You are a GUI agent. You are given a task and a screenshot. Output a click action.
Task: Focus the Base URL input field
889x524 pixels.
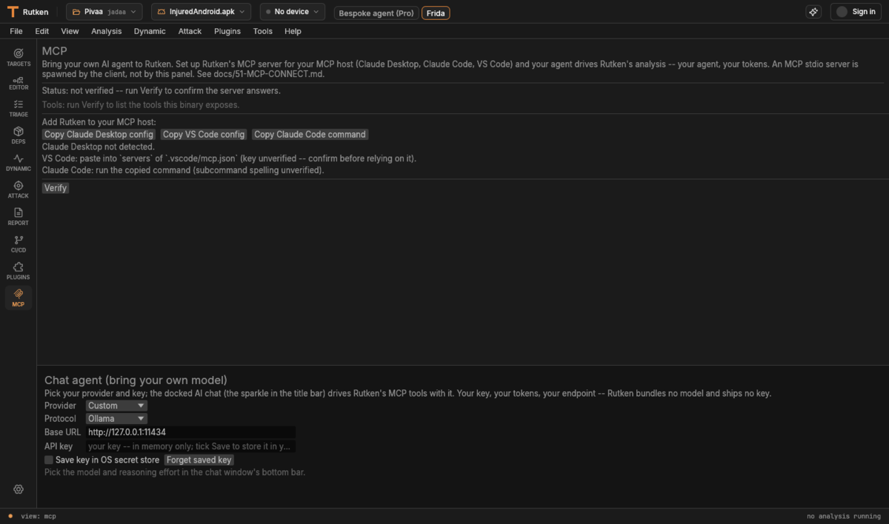tap(190, 431)
